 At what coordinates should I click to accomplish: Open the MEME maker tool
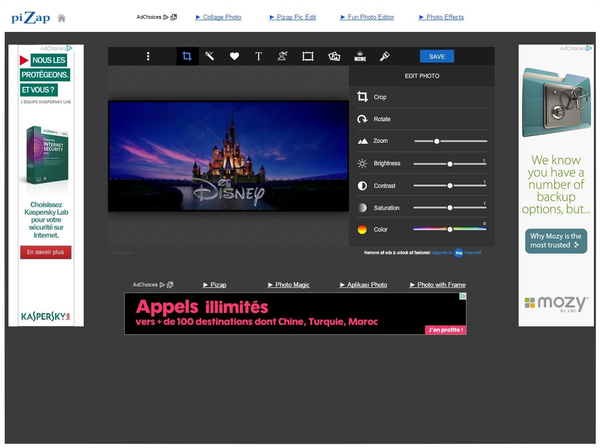click(x=360, y=56)
